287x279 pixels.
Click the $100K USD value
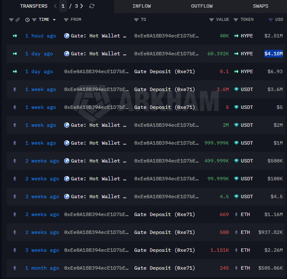coord(275,179)
